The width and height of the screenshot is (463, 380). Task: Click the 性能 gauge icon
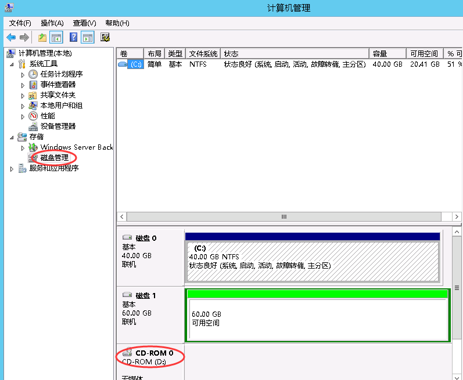click(33, 116)
